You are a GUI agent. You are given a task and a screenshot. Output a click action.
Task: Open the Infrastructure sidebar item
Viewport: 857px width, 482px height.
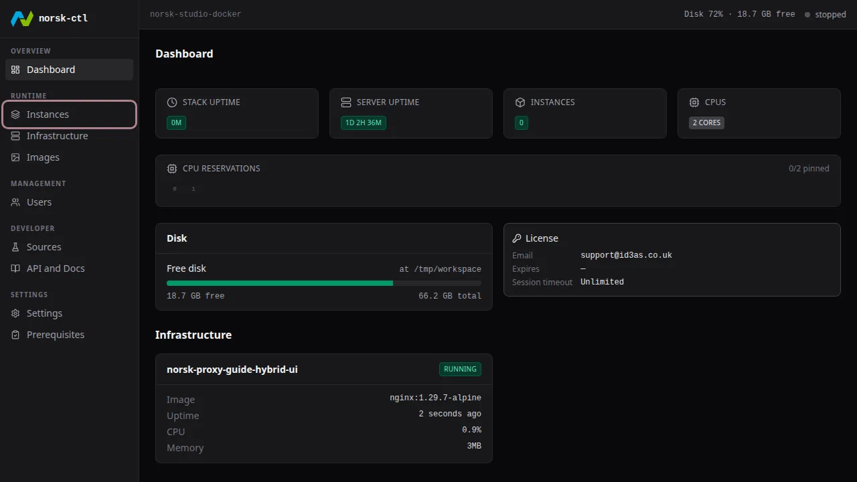click(69, 136)
